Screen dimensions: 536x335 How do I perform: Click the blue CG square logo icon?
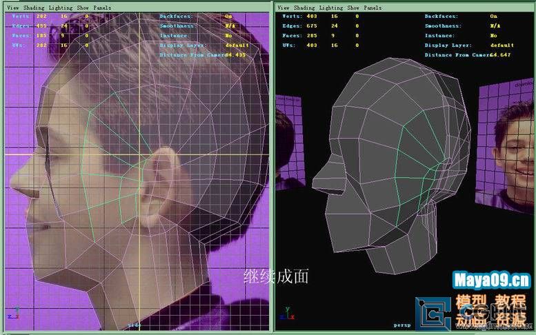point(434,310)
